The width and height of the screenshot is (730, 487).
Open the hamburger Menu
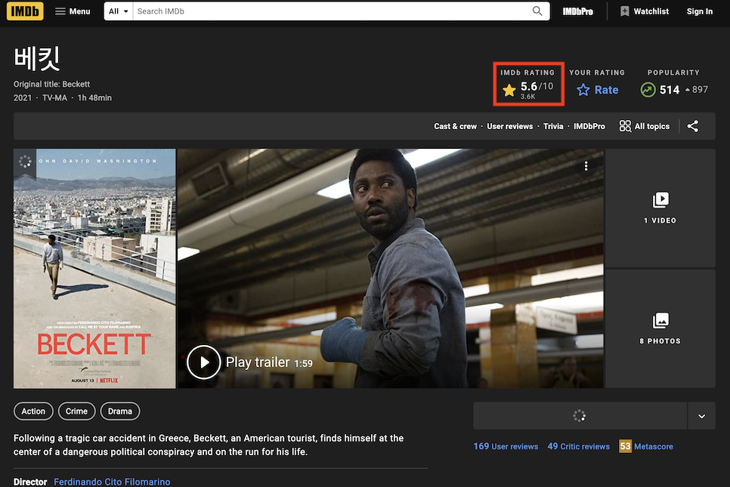click(73, 11)
